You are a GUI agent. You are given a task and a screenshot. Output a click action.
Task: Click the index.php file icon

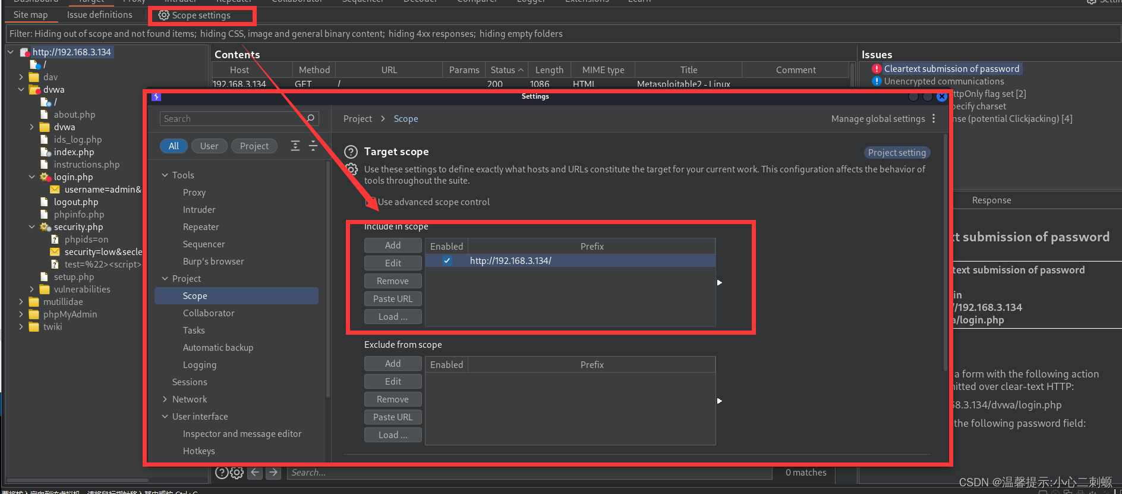tap(45, 152)
